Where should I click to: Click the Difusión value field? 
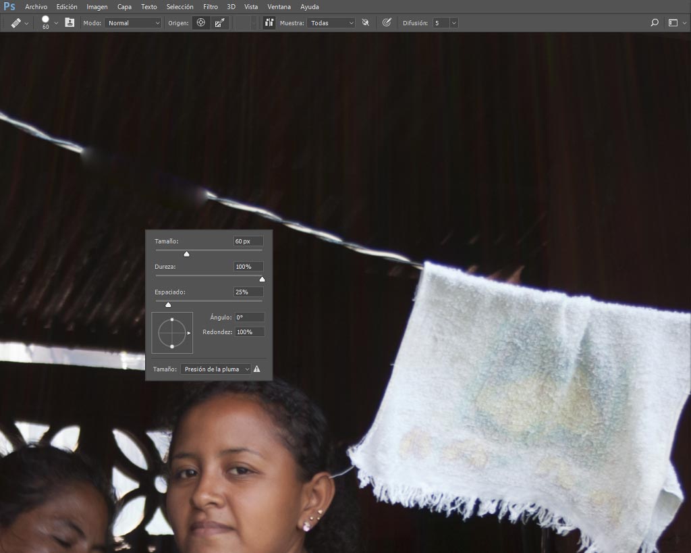click(x=441, y=23)
